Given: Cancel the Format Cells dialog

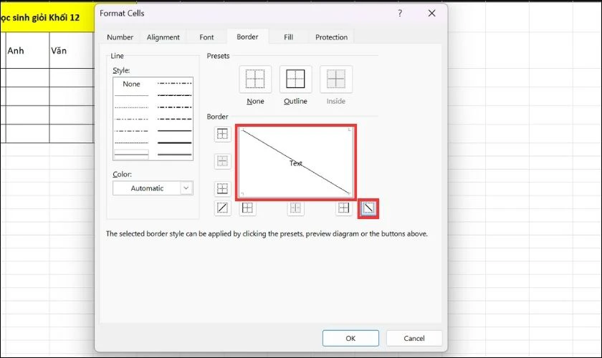Looking at the screenshot, I should 414,338.
